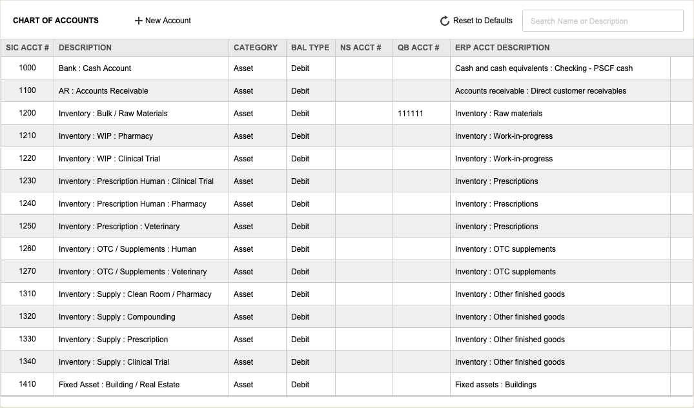Screen dimensions: 694x408
Task: Click the NS ACCT # column header
Action: (361, 48)
